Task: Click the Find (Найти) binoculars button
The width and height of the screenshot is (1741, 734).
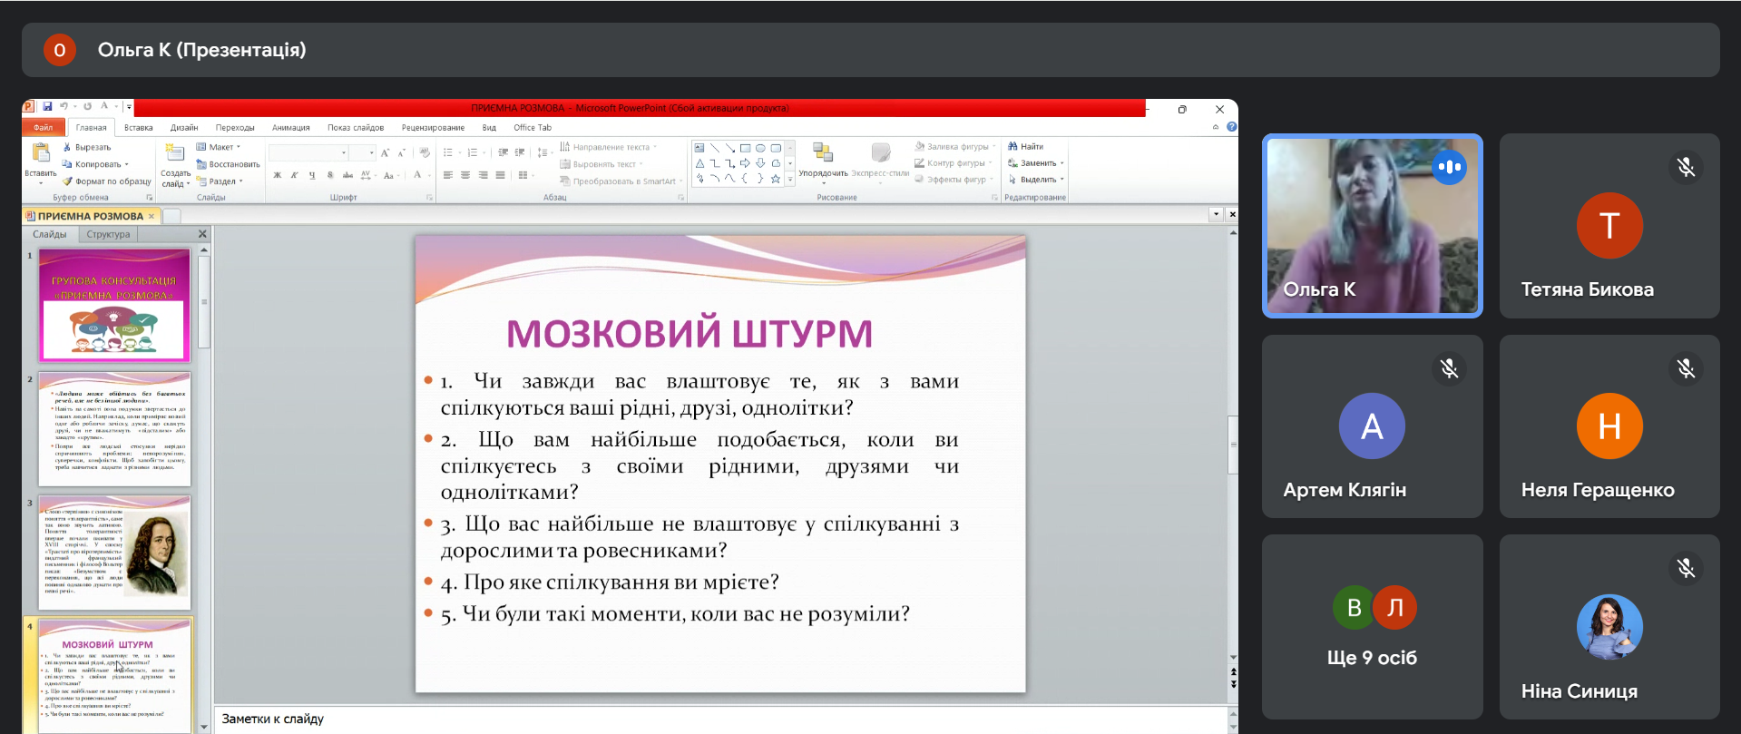Action: [x=1025, y=146]
